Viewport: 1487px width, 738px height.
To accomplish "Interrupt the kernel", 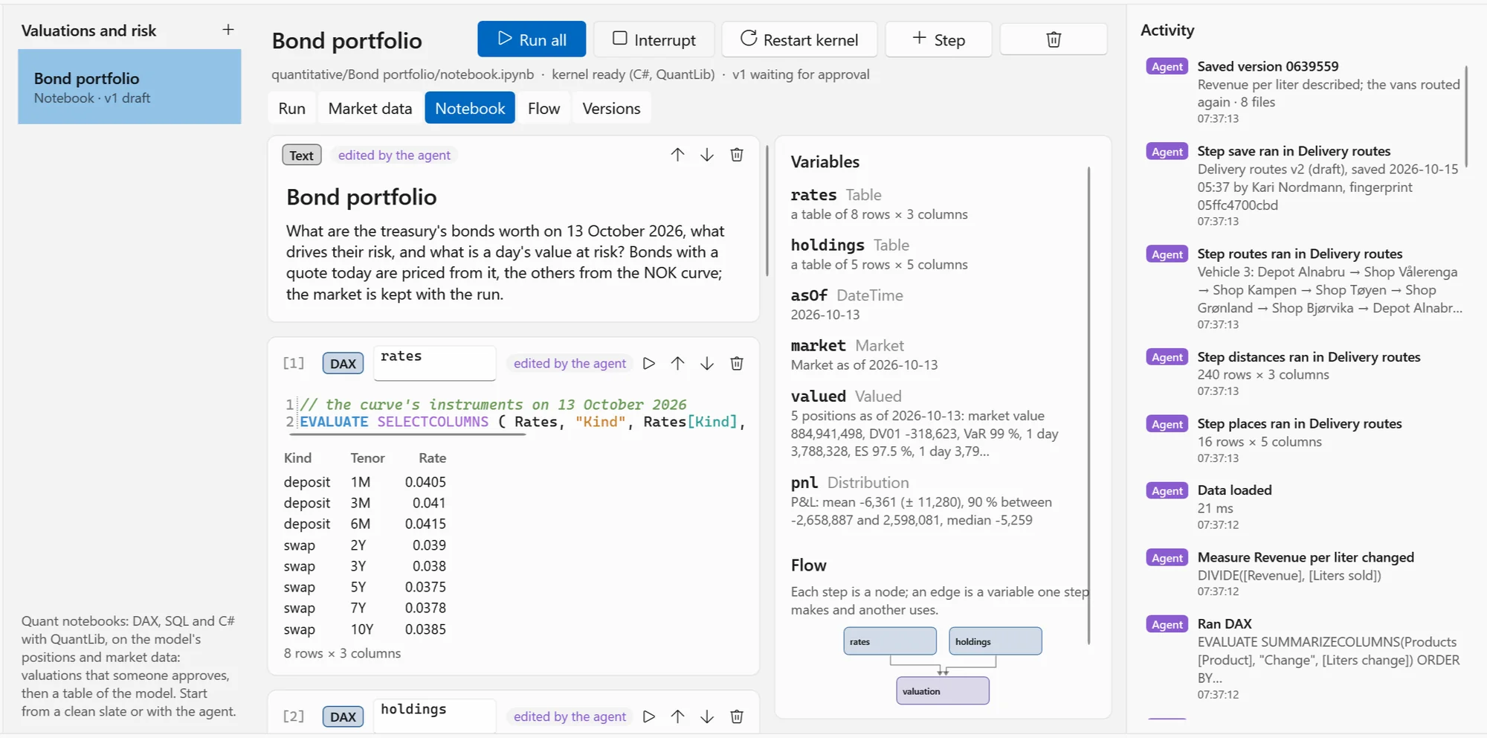I will pyautogui.click(x=654, y=39).
